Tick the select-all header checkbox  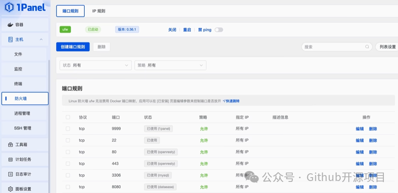click(68, 117)
